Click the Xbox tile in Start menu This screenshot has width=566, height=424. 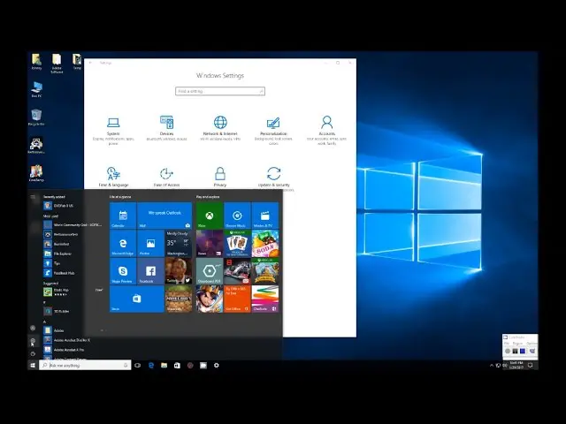pyautogui.click(x=209, y=216)
